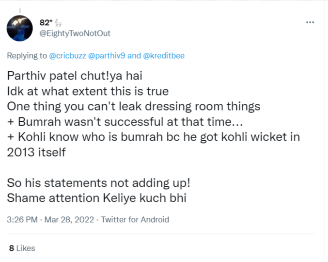Click the goat emoji beside 82*
This screenshot has height=262, width=328.
coord(56,22)
